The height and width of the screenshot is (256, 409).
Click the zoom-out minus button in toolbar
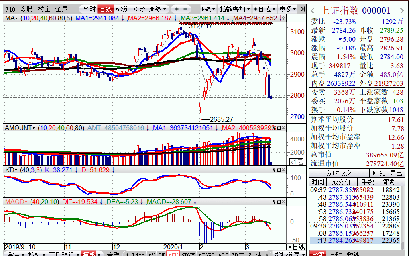(185, 9)
